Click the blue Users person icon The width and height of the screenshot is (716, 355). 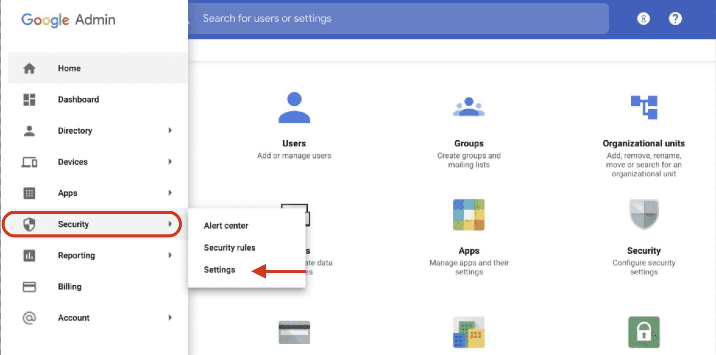coord(294,107)
